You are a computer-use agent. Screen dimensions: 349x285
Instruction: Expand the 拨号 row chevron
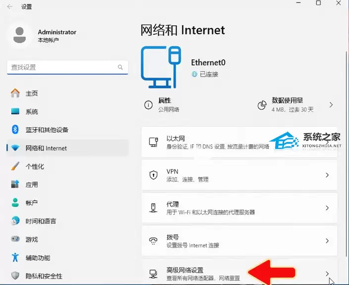pos(327,240)
